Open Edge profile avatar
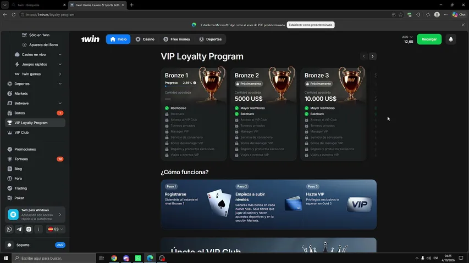469x263 pixels. coord(437,15)
